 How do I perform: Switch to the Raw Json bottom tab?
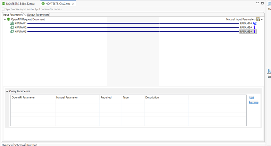coord(32,145)
